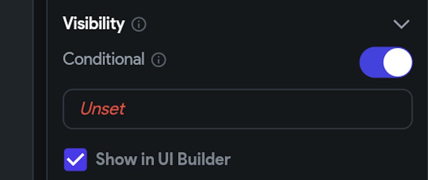Click the Visibility section header title
The height and width of the screenshot is (180, 428).
tap(94, 24)
